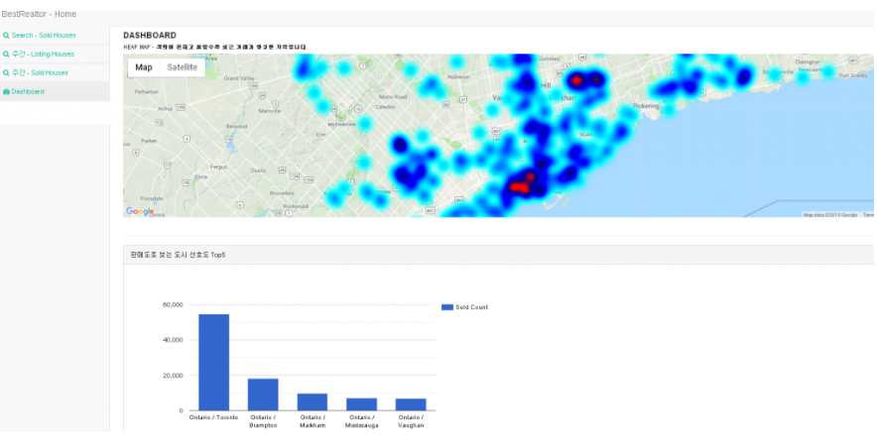Screen dimensions: 877x448
Task: Select Dashboard in the sidebar menu
Action: coord(28,92)
